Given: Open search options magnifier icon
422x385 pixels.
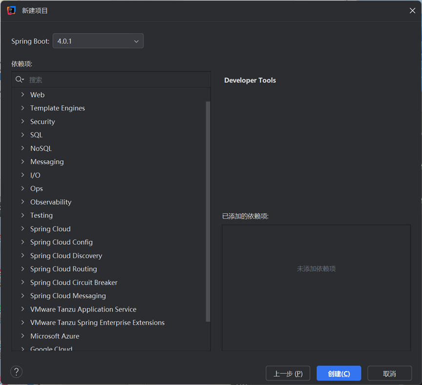Looking at the screenshot, I should coord(20,80).
